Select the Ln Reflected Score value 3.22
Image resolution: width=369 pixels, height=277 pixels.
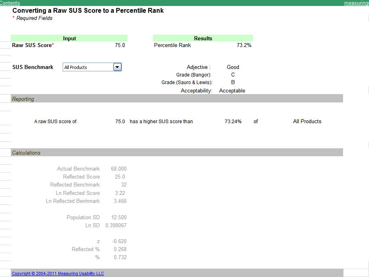(120, 193)
